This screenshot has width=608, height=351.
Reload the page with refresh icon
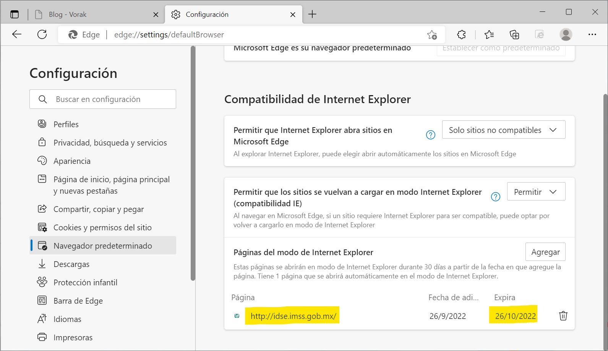(x=42, y=34)
